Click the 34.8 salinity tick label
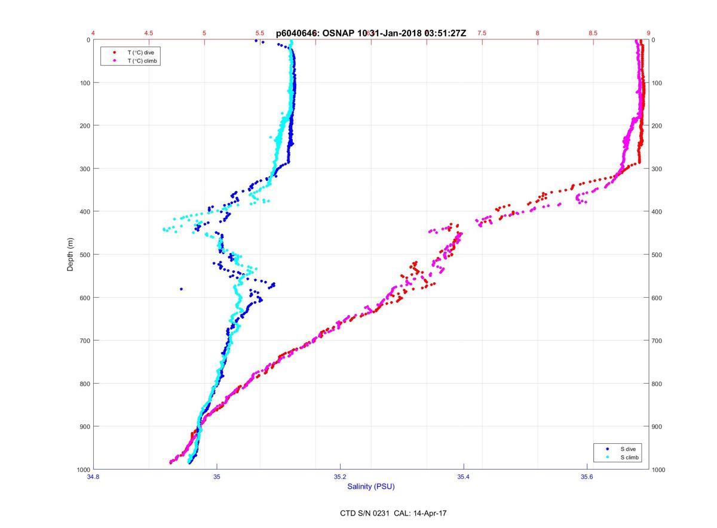This screenshot has width=717, height=528. click(x=93, y=477)
